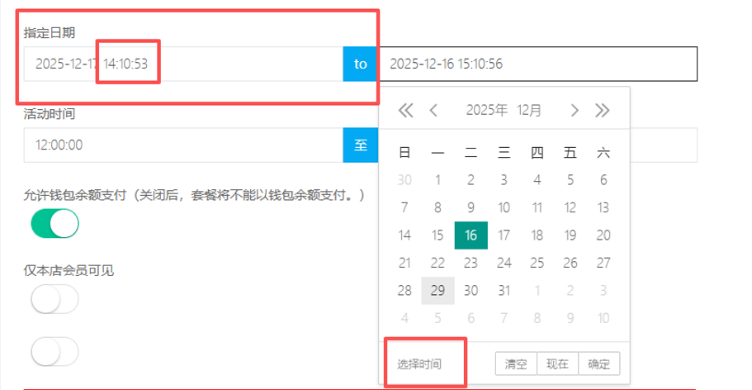752x390 pixels.
Task: Click the end date field 2025-12-16 15:10:56
Action: (537, 64)
